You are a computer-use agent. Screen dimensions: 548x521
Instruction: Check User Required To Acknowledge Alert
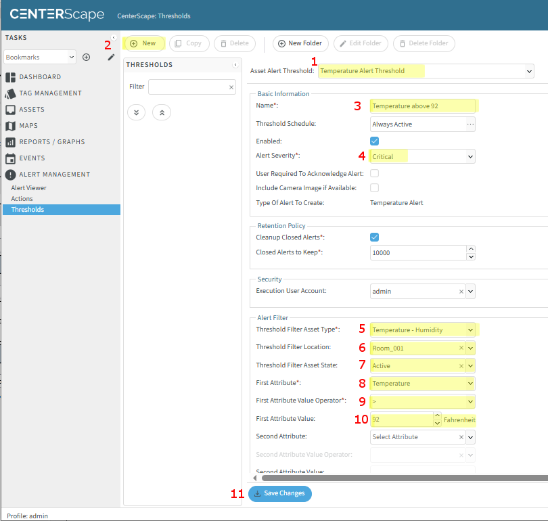(x=374, y=174)
